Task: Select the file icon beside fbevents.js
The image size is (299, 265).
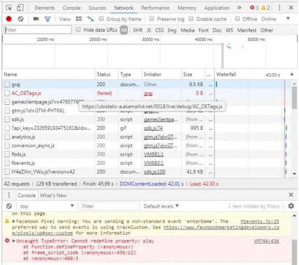Action: pyautogui.click(x=7, y=163)
